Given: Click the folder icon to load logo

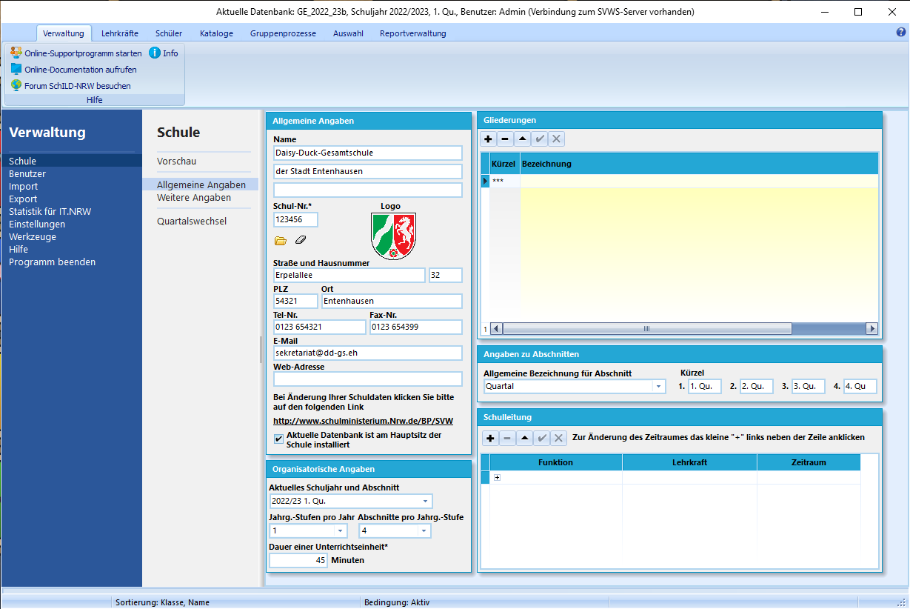Looking at the screenshot, I should point(281,241).
